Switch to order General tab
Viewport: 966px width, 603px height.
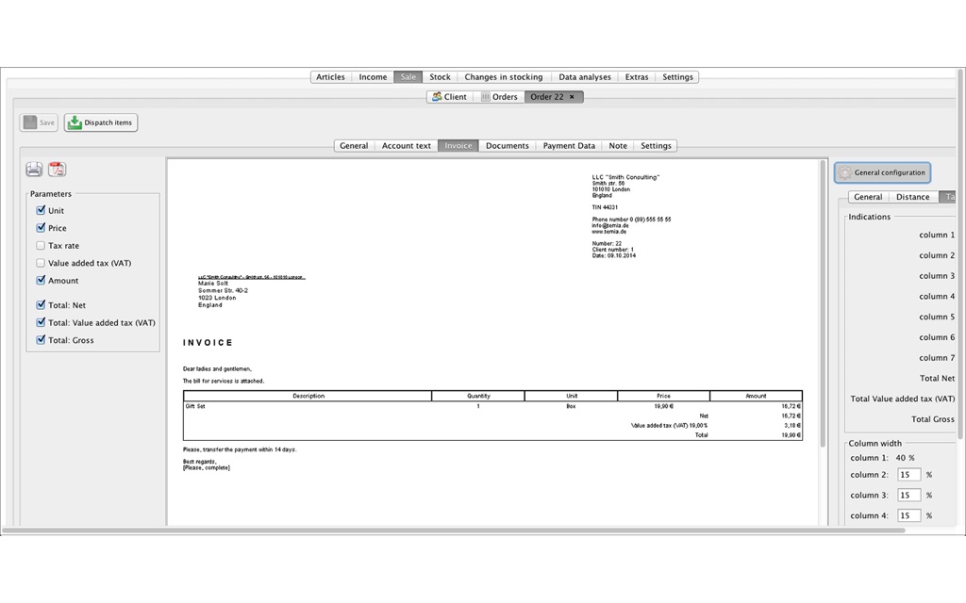point(355,146)
